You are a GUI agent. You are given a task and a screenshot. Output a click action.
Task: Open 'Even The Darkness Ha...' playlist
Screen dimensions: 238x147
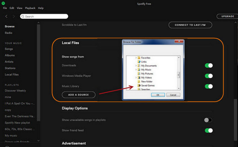click(20, 116)
